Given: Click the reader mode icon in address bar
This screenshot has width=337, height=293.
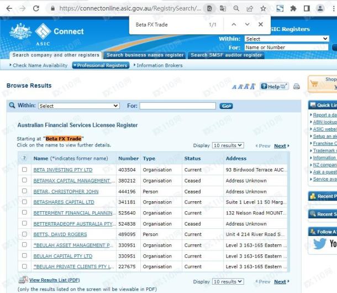Looking at the screenshot, I should pyautogui.click(x=209, y=9).
